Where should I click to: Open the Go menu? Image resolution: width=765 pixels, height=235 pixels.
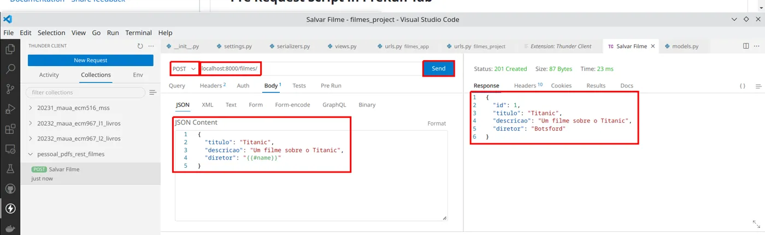96,33
